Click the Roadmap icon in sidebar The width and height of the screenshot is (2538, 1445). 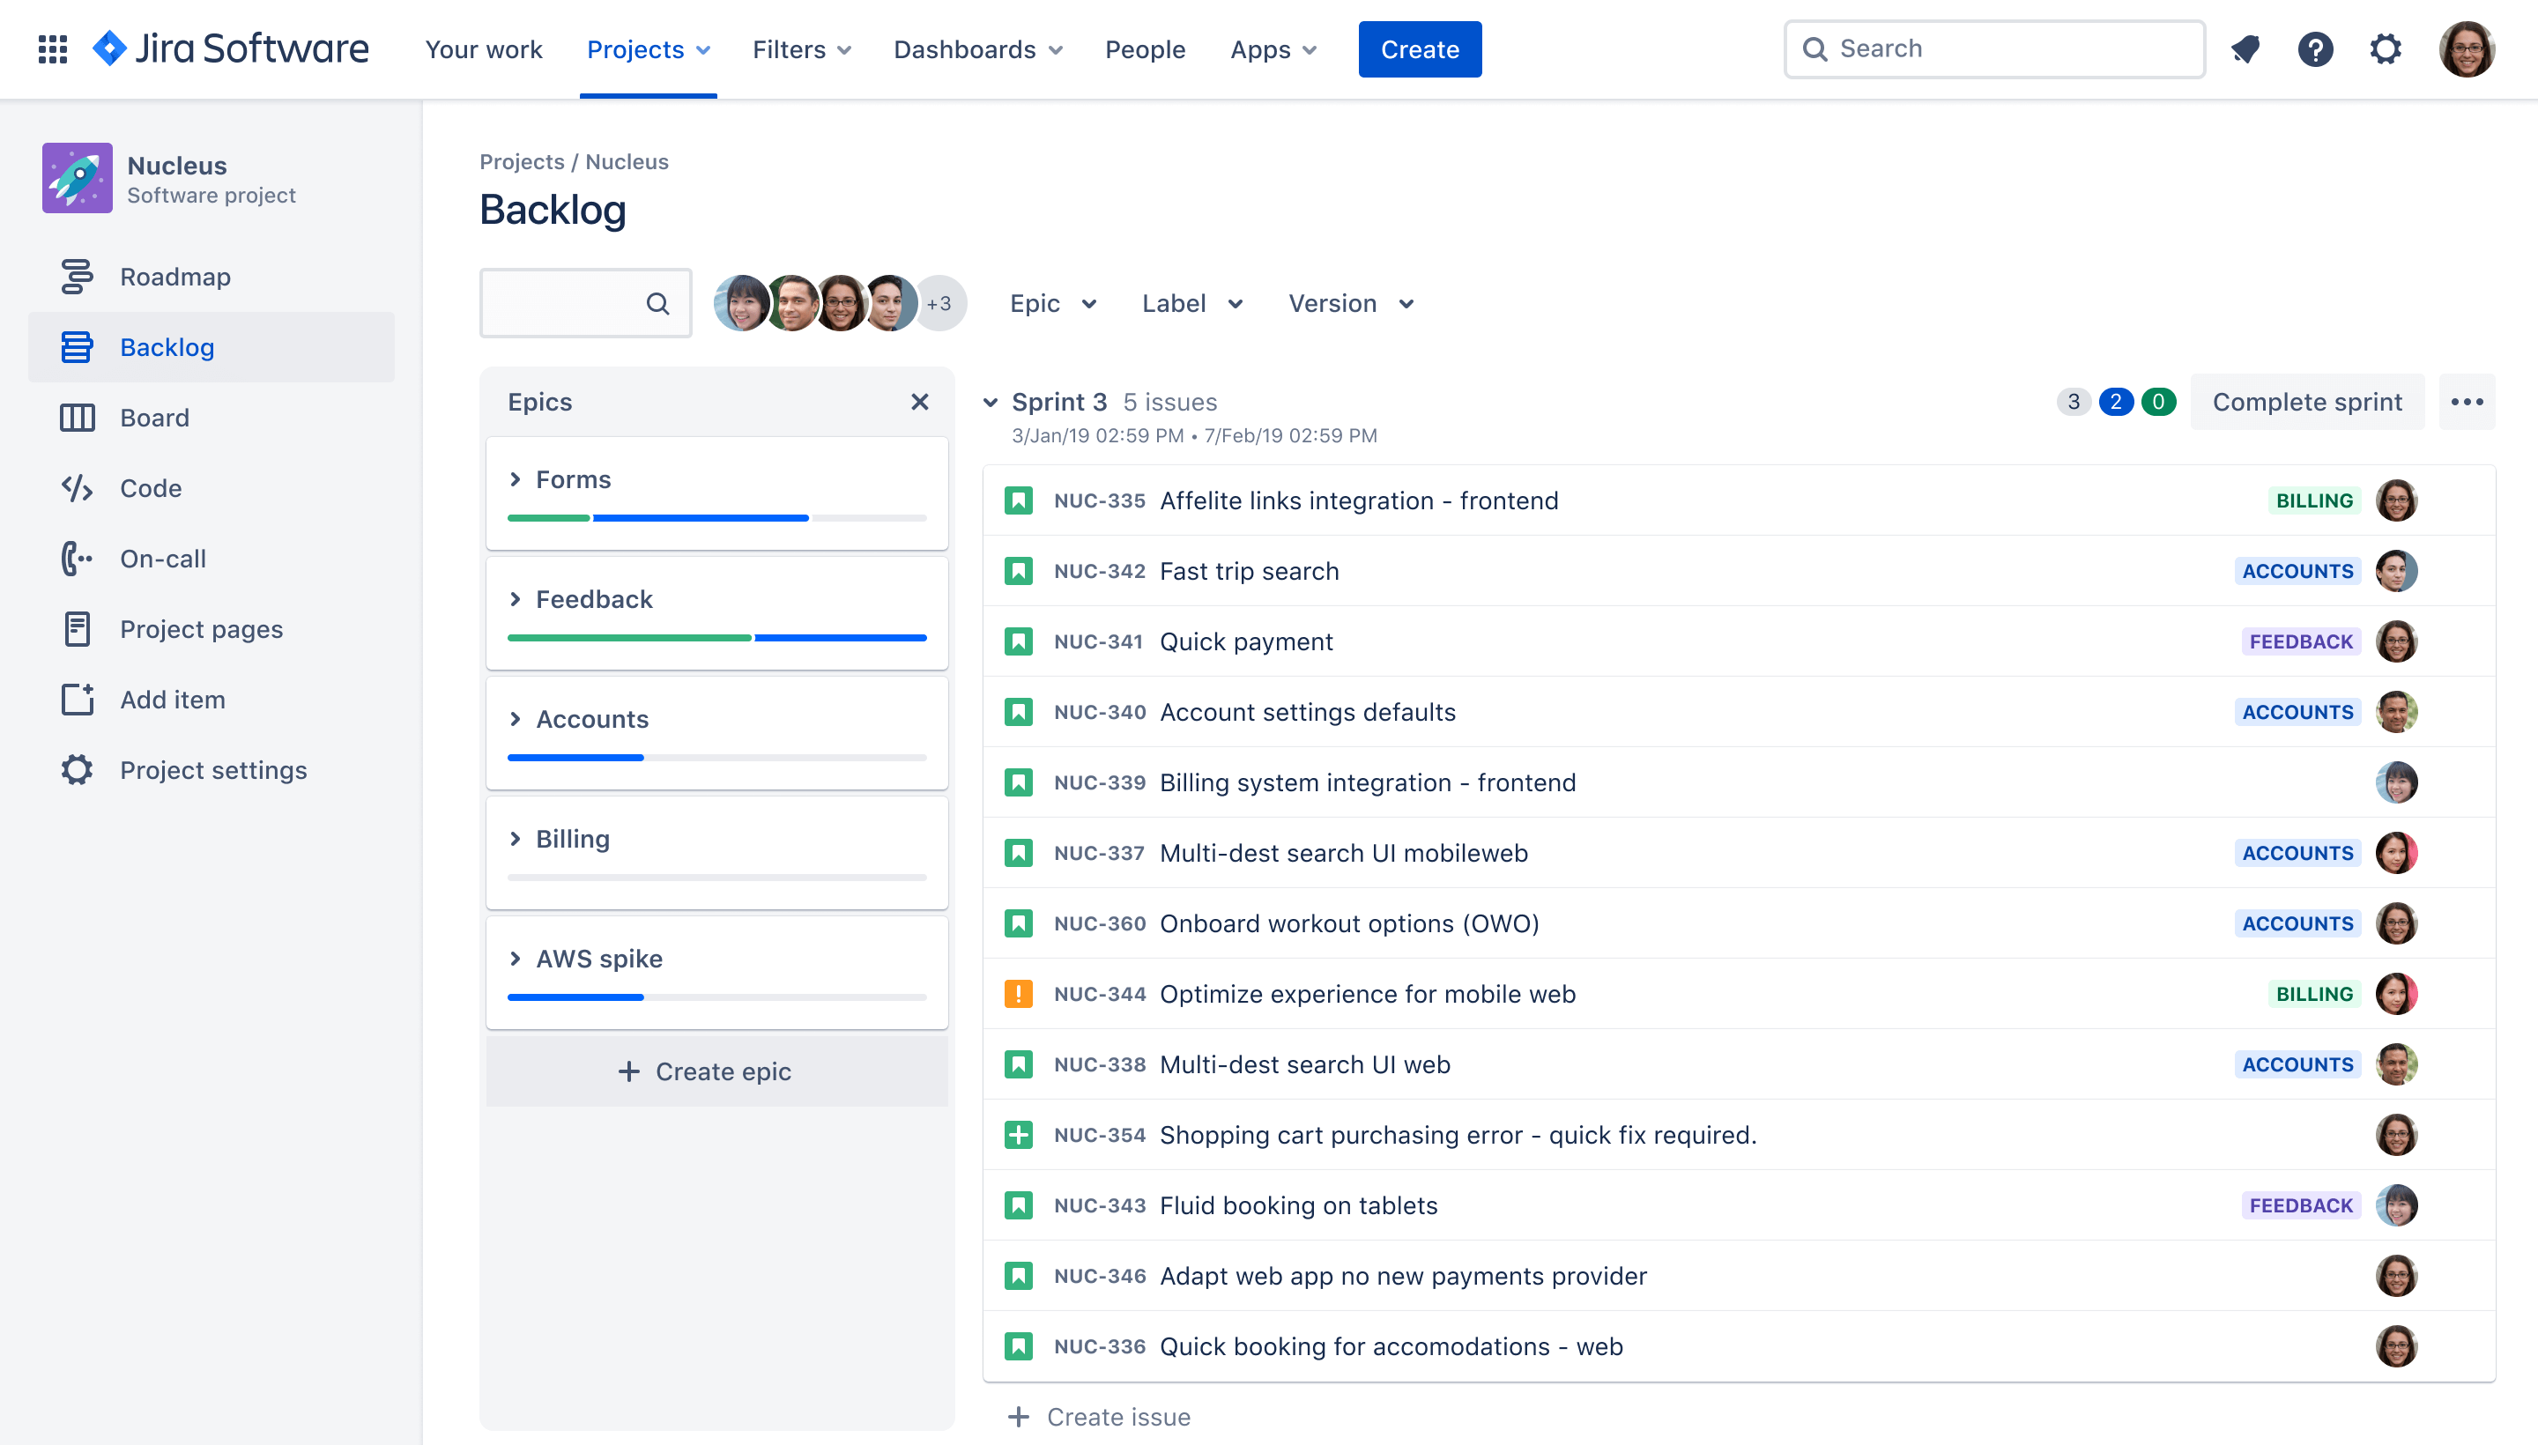pyautogui.click(x=75, y=276)
